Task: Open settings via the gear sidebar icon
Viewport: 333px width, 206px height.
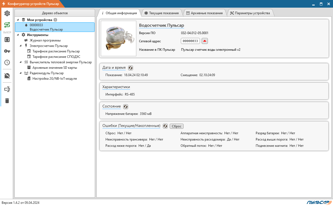Action: point(7,13)
